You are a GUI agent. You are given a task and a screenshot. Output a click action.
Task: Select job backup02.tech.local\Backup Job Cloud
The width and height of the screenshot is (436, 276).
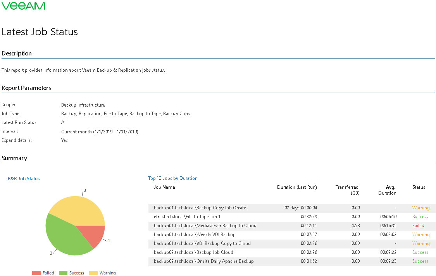point(193,252)
